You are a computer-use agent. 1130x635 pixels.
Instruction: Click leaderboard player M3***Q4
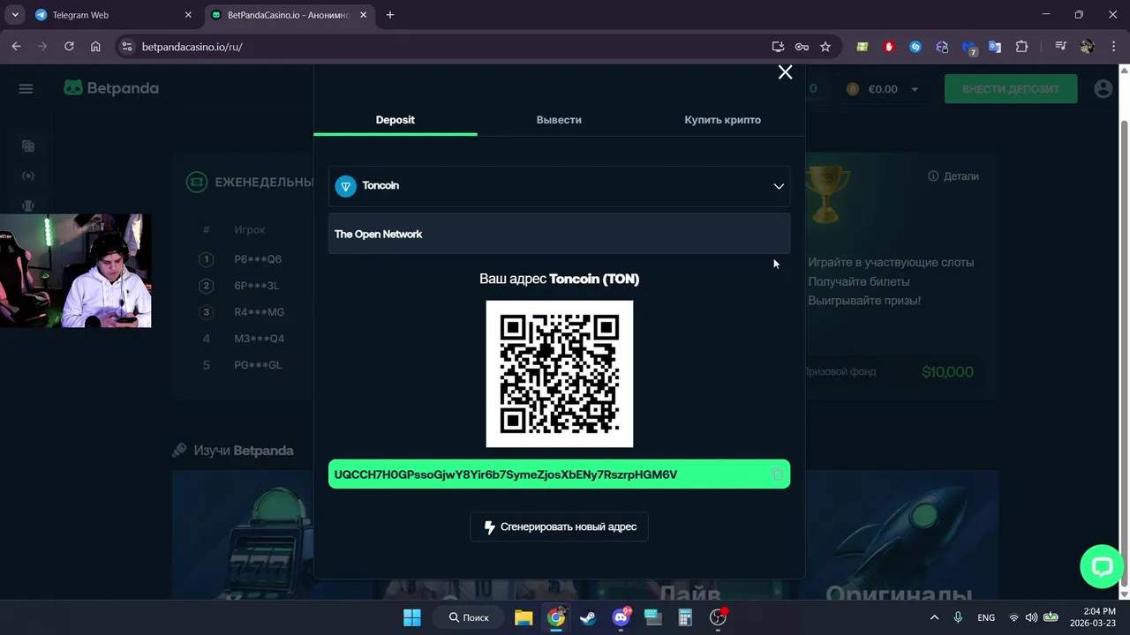click(260, 339)
